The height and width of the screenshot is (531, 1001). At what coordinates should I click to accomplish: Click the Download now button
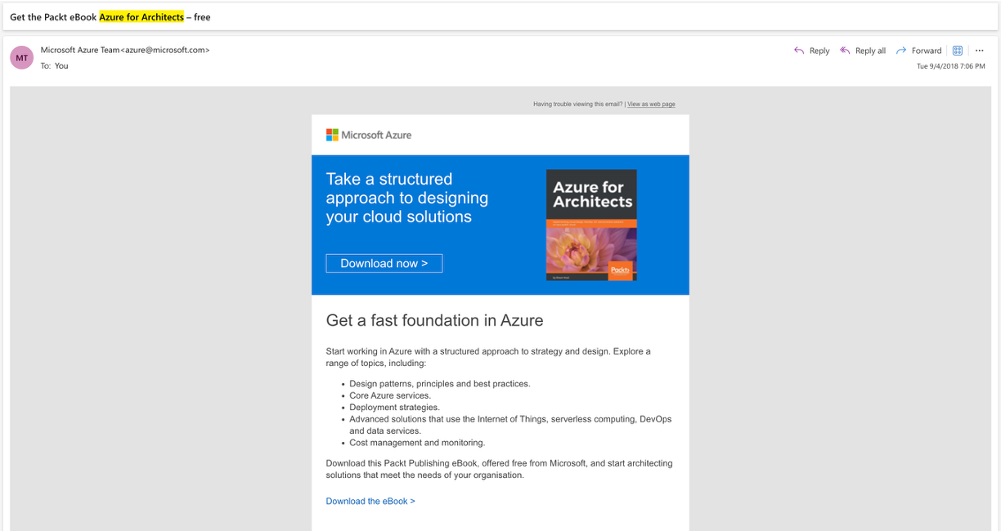tap(384, 263)
